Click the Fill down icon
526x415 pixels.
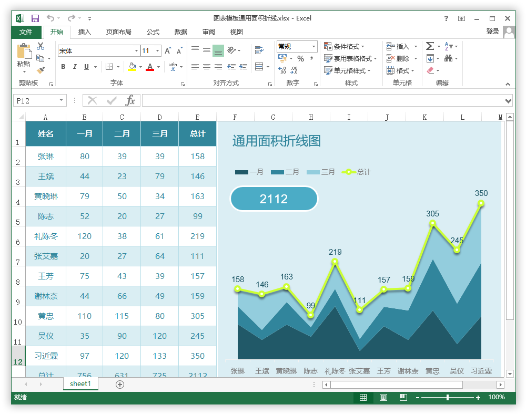pos(430,59)
